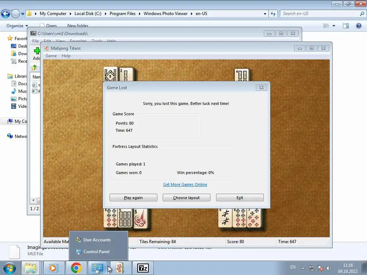Click the Network globe icon in sidebar

[x=10, y=136]
